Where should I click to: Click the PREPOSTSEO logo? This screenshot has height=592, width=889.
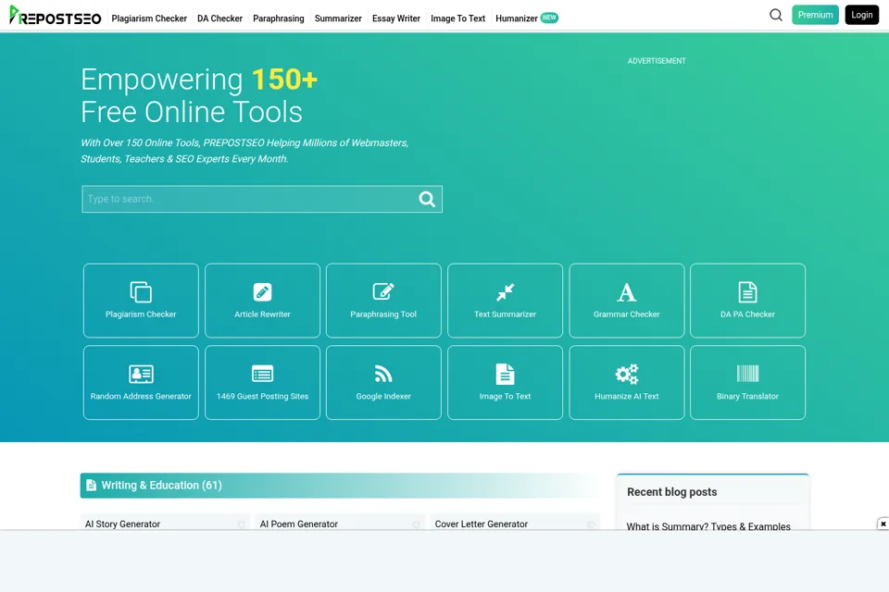pyautogui.click(x=55, y=16)
